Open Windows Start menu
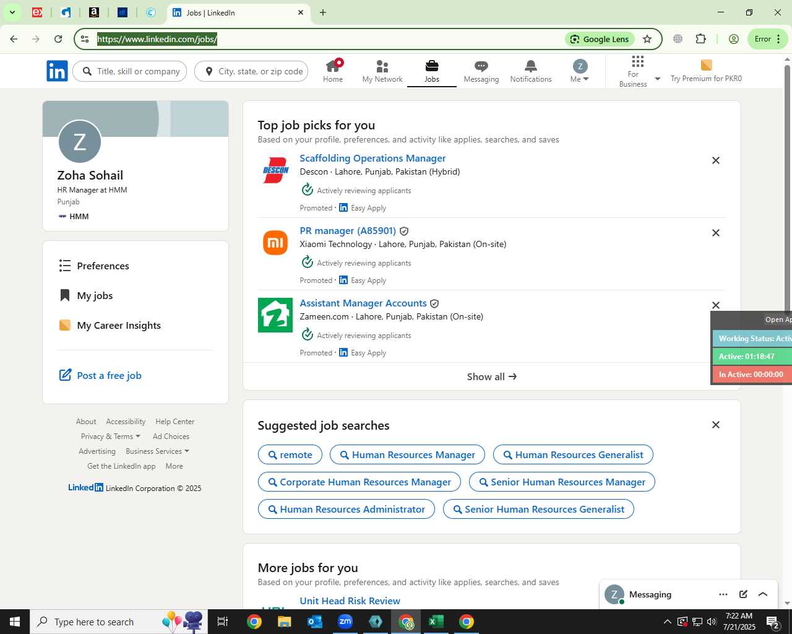This screenshot has height=634, width=792. pos(15,622)
